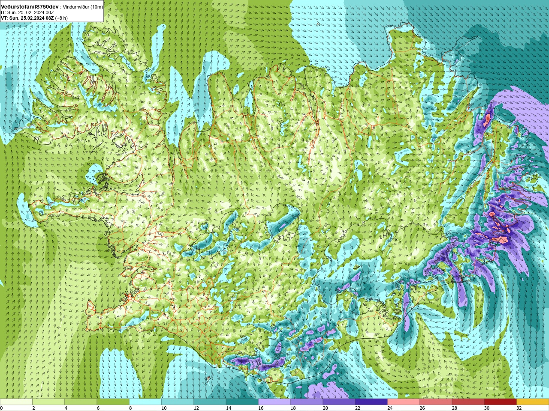This screenshot has height=411, width=549.
Task: Click the orange above-32 legend swatch
Action: click(x=533, y=402)
